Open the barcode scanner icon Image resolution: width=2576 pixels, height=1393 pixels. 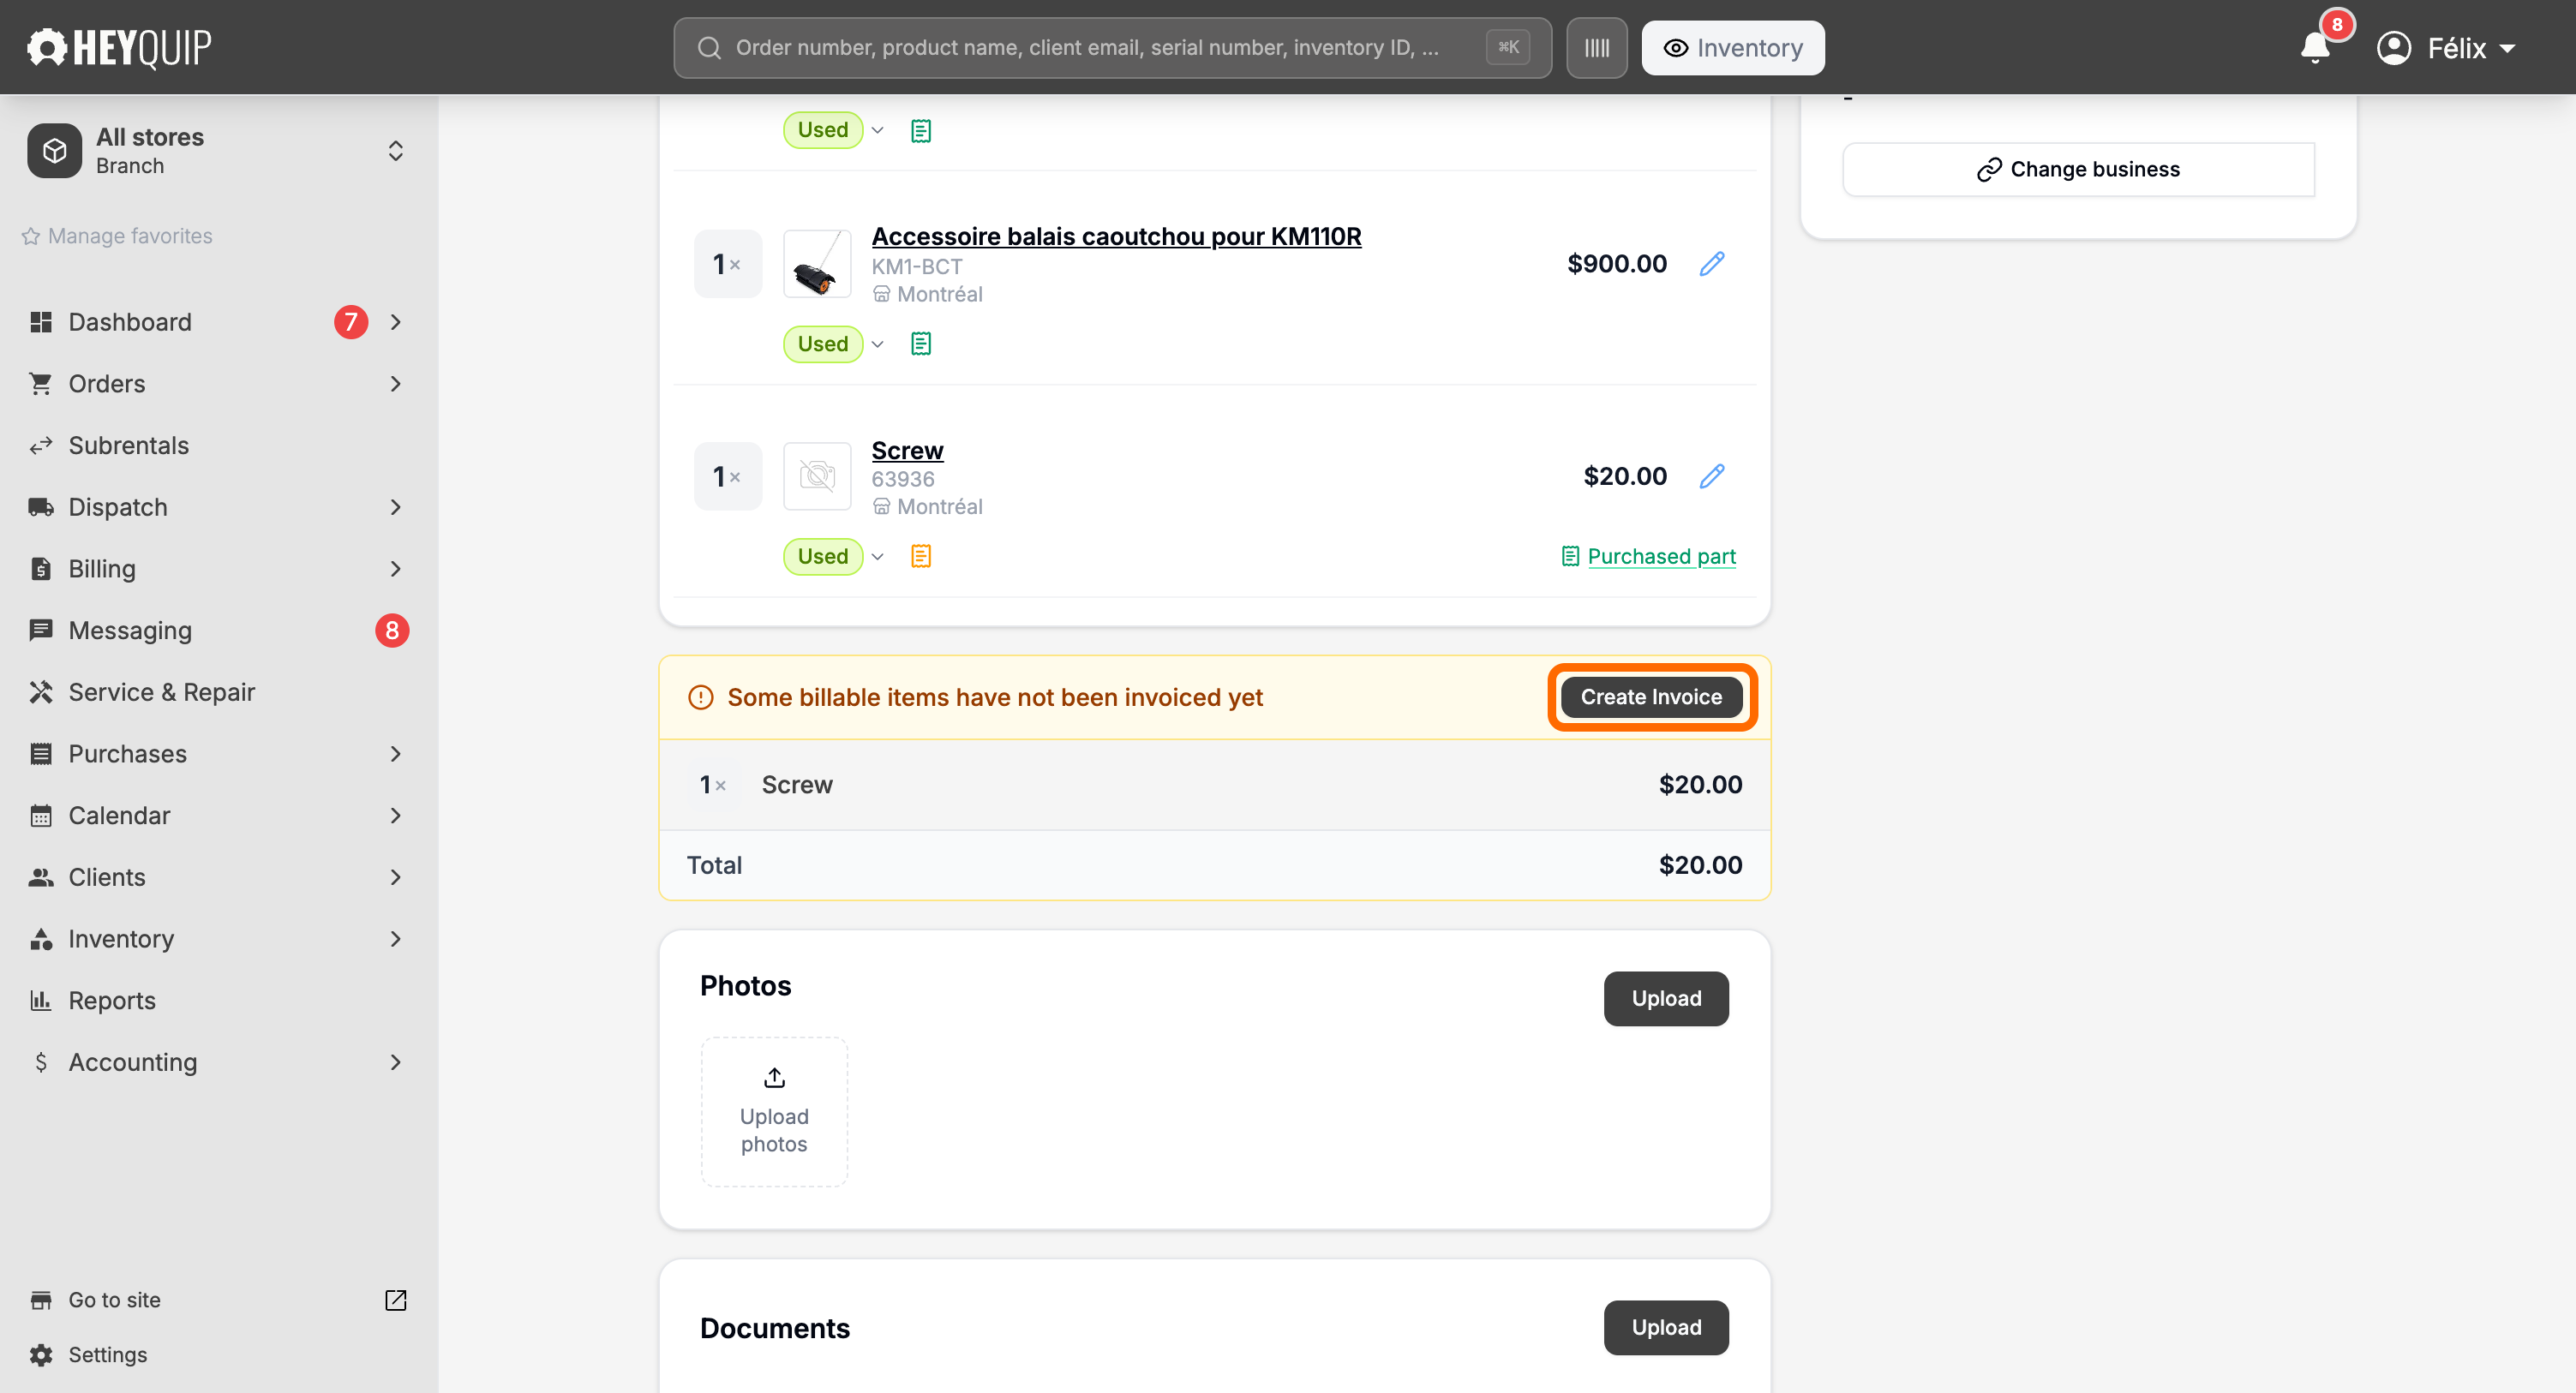pos(1596,47)
